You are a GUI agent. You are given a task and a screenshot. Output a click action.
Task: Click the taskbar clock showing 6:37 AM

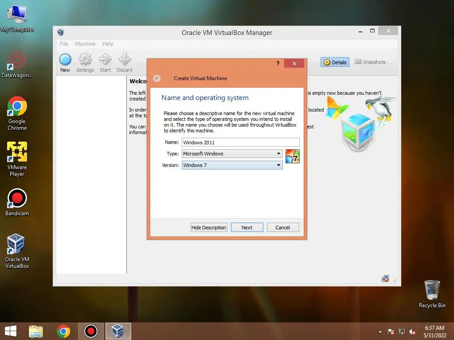434,332
